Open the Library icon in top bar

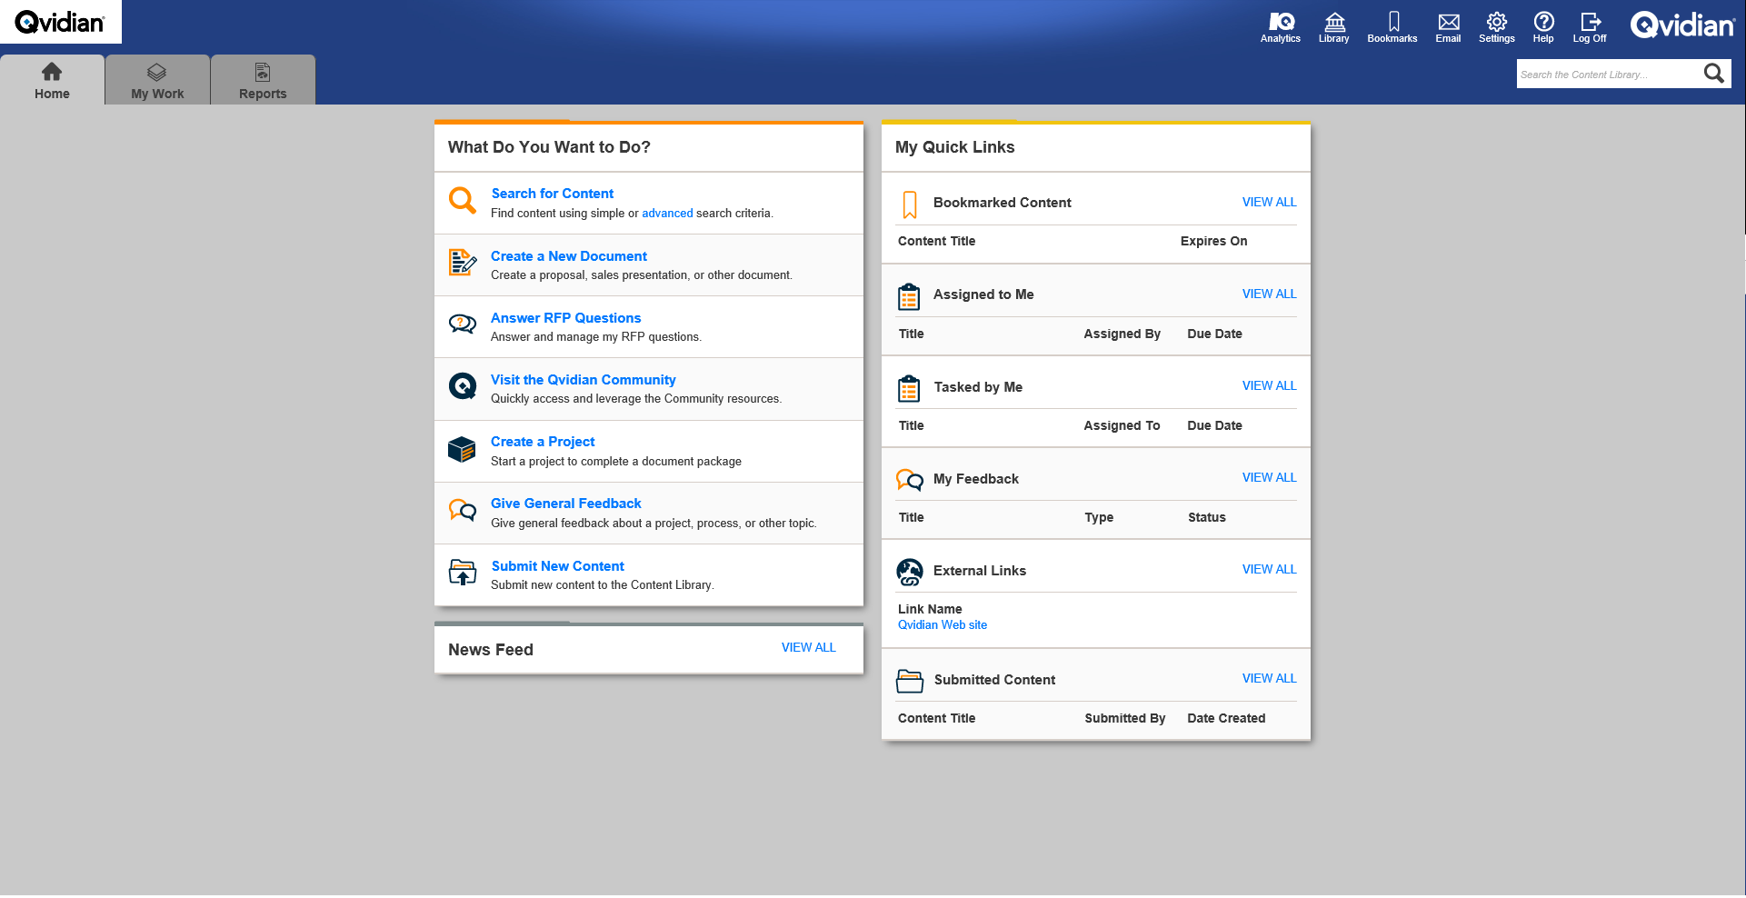tap(1333, 27)
